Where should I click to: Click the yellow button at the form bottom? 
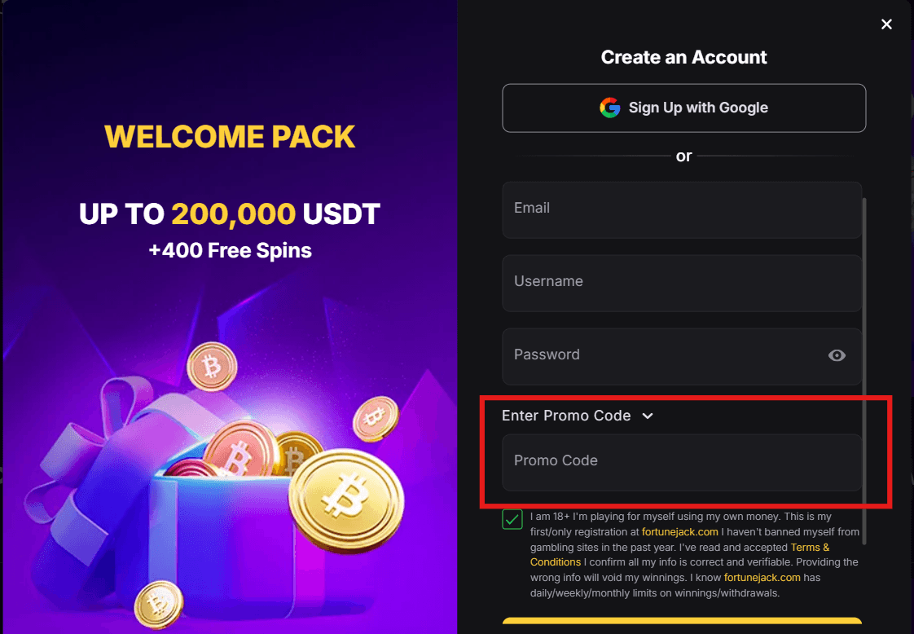coord(682,626)
